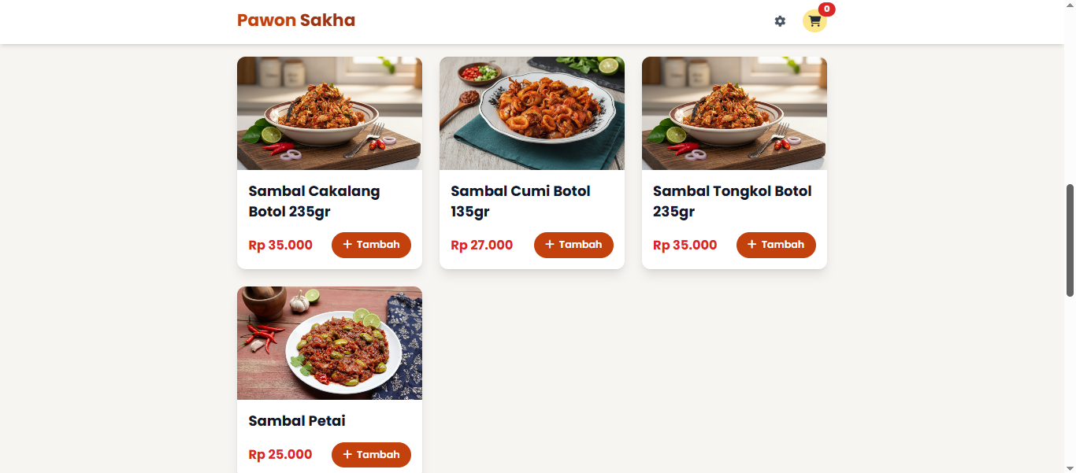
Task: Click the Sambal Petai product name
Action: coord(297,421)
